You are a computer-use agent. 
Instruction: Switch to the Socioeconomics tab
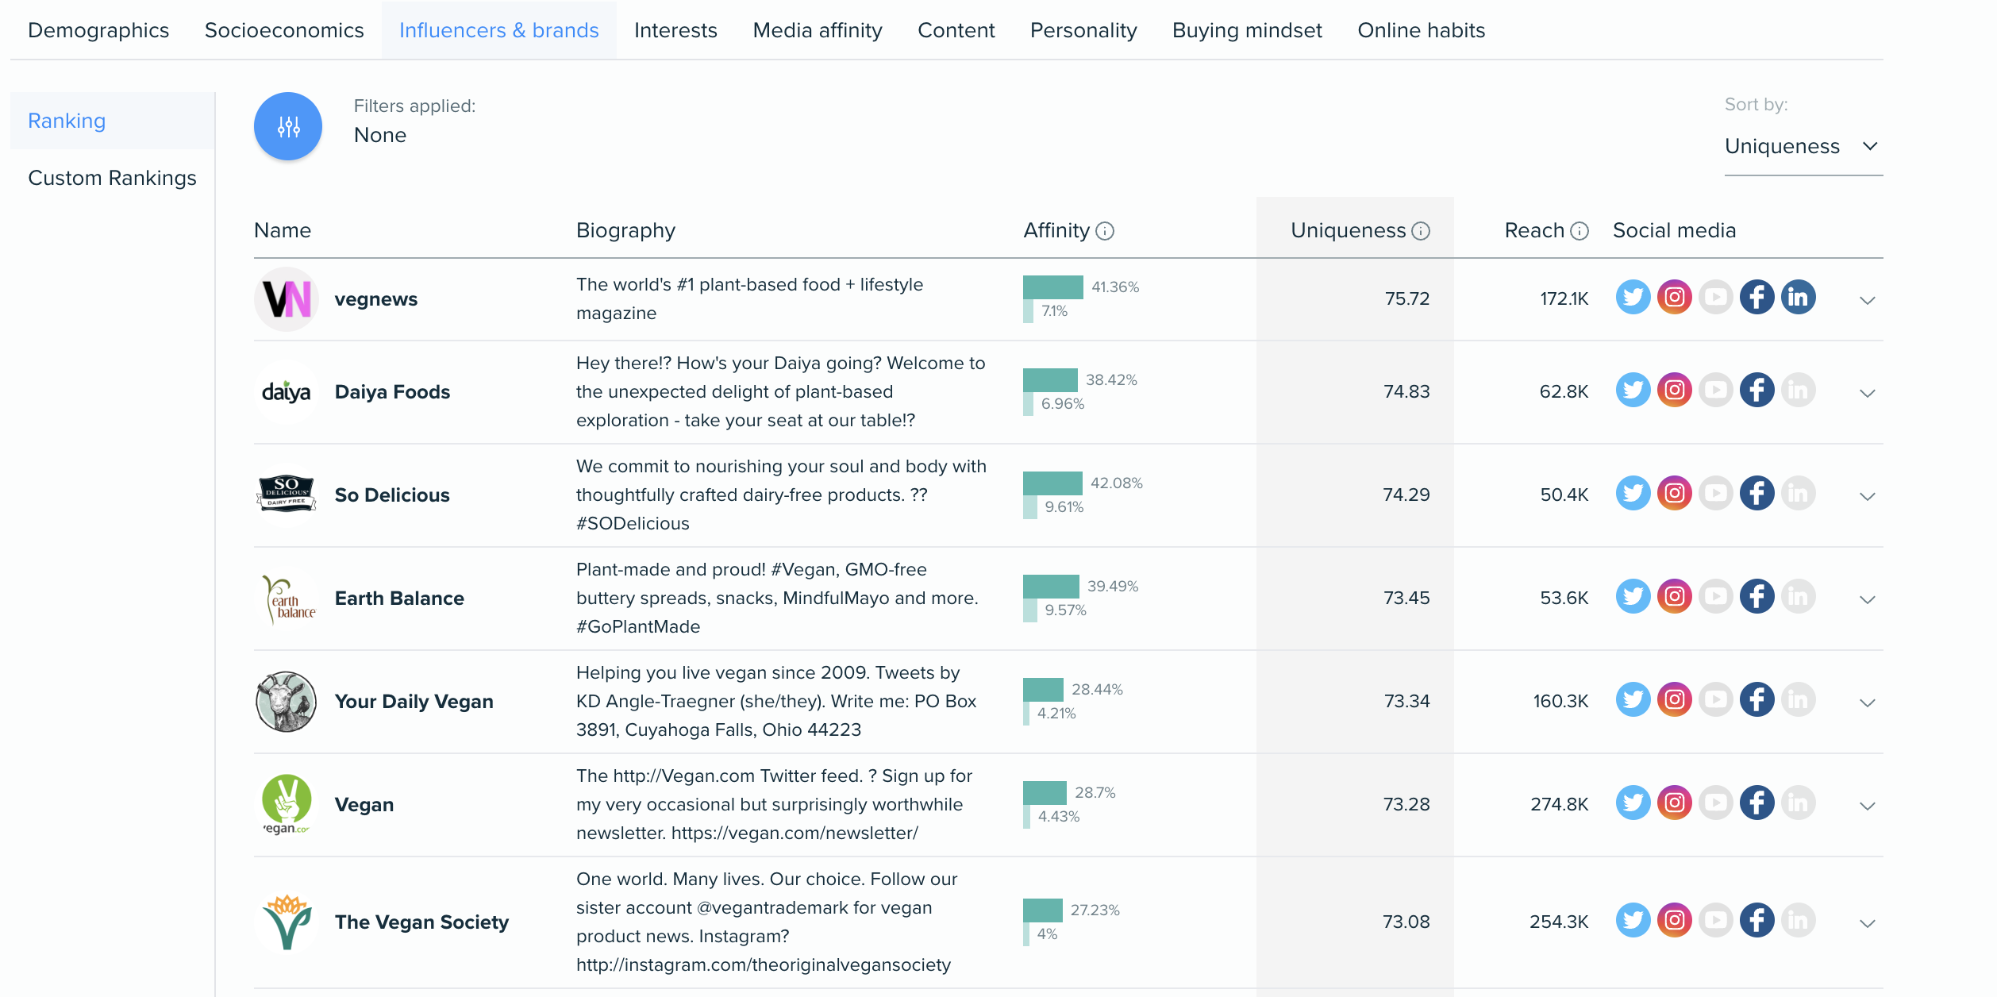(x=284, y=30)
